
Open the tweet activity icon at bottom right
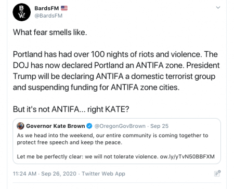[217, 173]
